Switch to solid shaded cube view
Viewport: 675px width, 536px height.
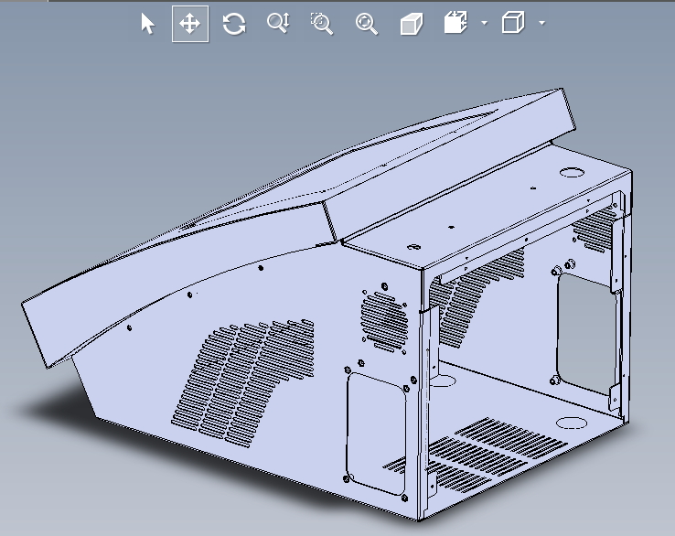coord(412,24)
